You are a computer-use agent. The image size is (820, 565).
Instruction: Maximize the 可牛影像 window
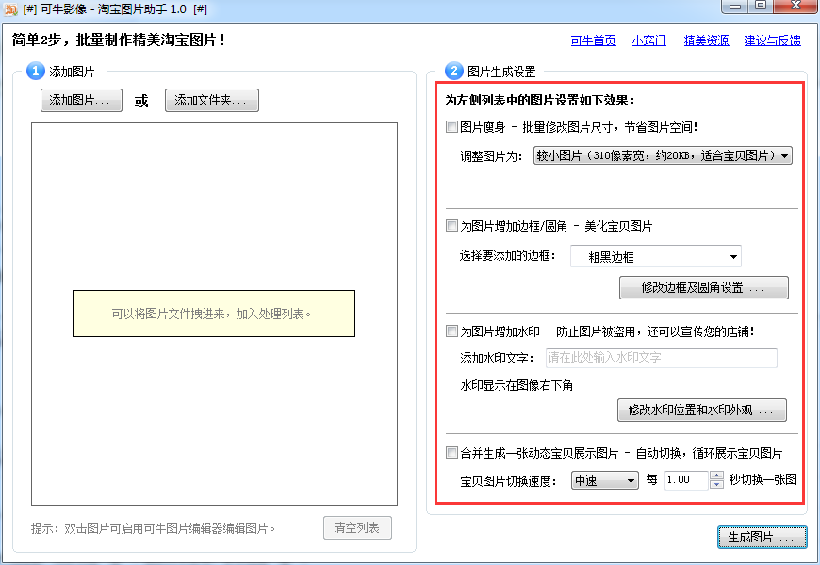761,7
